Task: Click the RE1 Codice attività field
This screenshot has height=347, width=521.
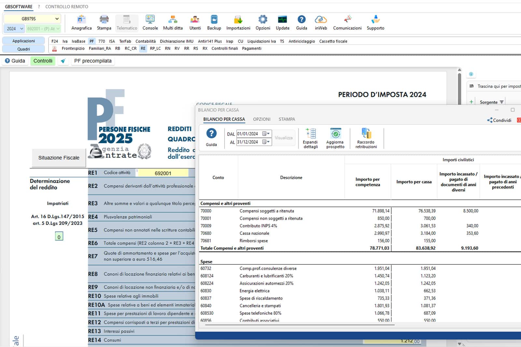Action: coord(163,173)
